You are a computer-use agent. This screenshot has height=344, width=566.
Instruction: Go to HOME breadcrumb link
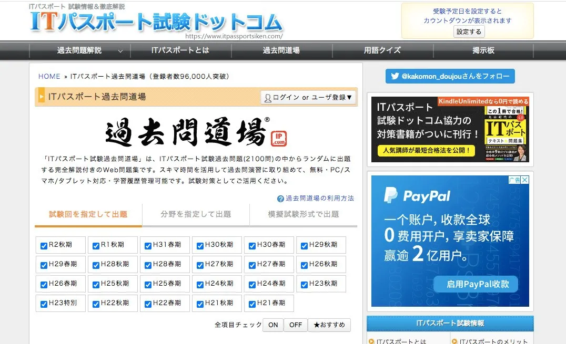click(49, 77)
